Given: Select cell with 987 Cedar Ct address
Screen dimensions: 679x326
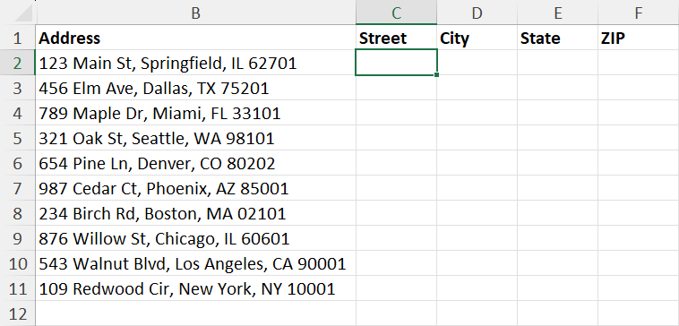Looking at the screenshot, I should tap(196, 189).
